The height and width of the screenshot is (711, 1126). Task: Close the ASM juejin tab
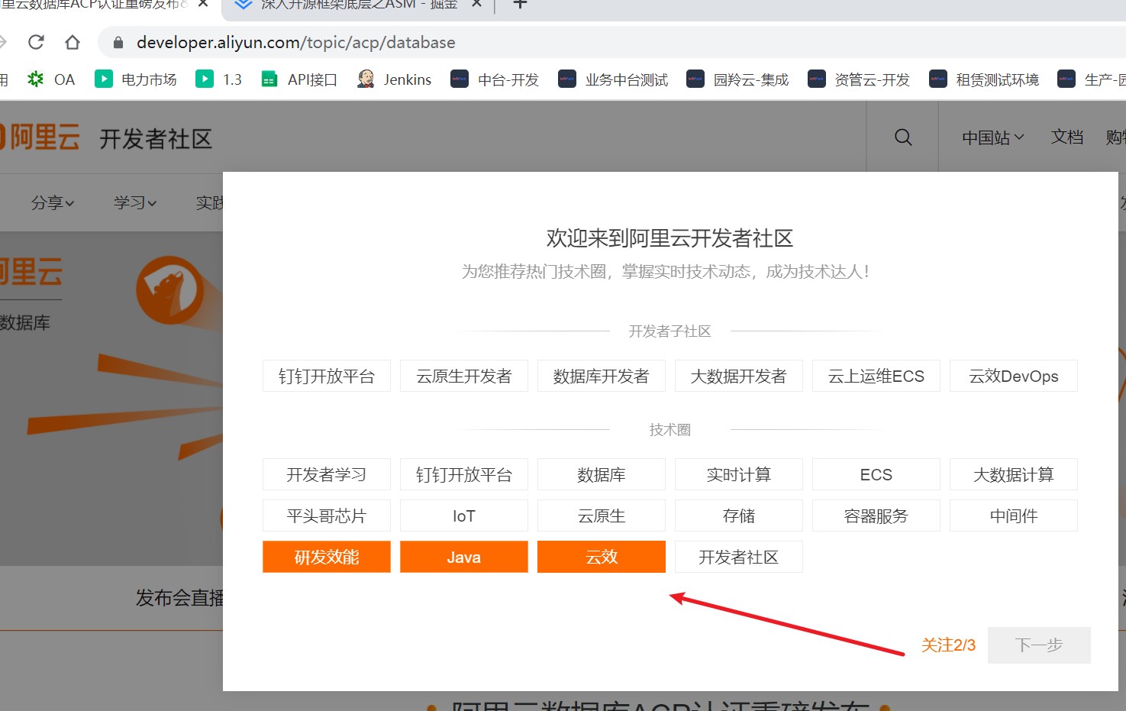476,4
